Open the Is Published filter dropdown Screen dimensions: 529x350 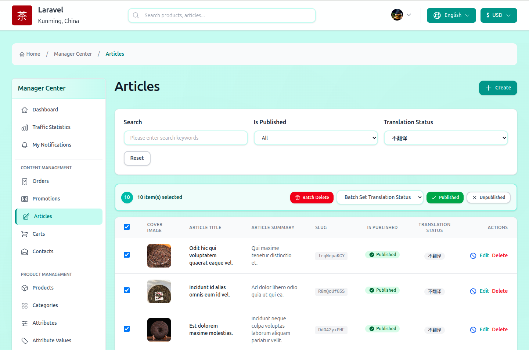point(316,138)
